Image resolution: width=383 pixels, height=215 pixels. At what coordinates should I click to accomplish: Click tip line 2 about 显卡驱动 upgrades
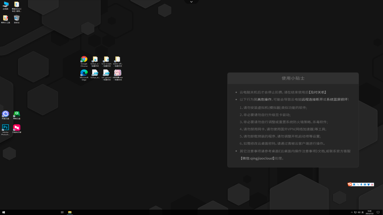[x=265, y=115]
